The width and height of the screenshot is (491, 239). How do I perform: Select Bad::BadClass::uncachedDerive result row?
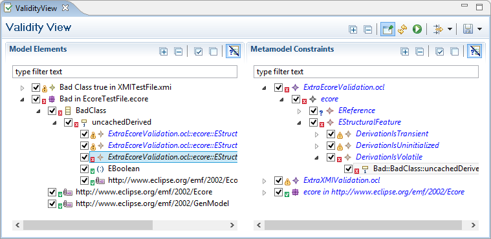coord(426,169)
